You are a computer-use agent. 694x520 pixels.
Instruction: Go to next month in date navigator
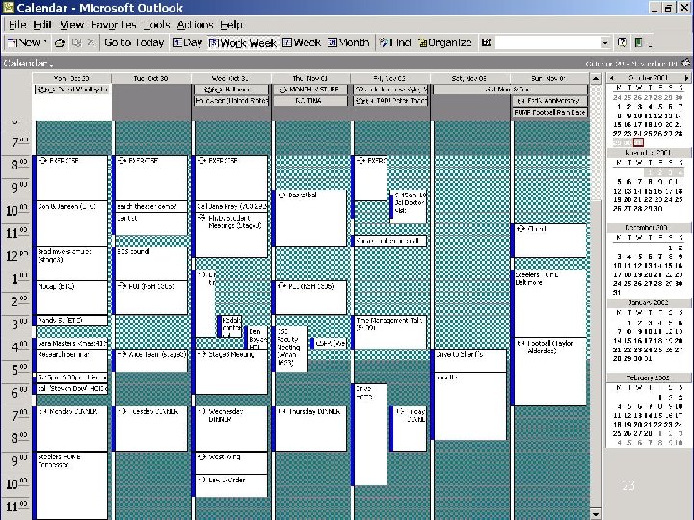tap(686, 78)
